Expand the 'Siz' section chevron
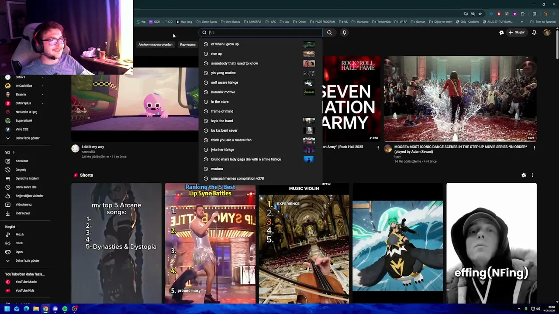This screenshot has width=559, height=314. 13,152
